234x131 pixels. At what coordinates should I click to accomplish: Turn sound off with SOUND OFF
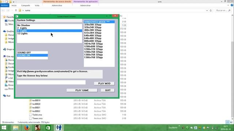click(33, 52)
